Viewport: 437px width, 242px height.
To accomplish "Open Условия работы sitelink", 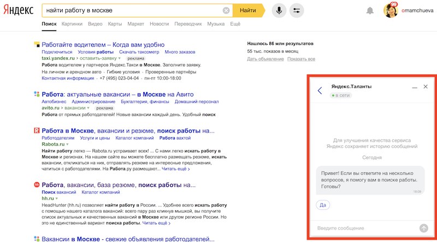I will click(96, 52).
